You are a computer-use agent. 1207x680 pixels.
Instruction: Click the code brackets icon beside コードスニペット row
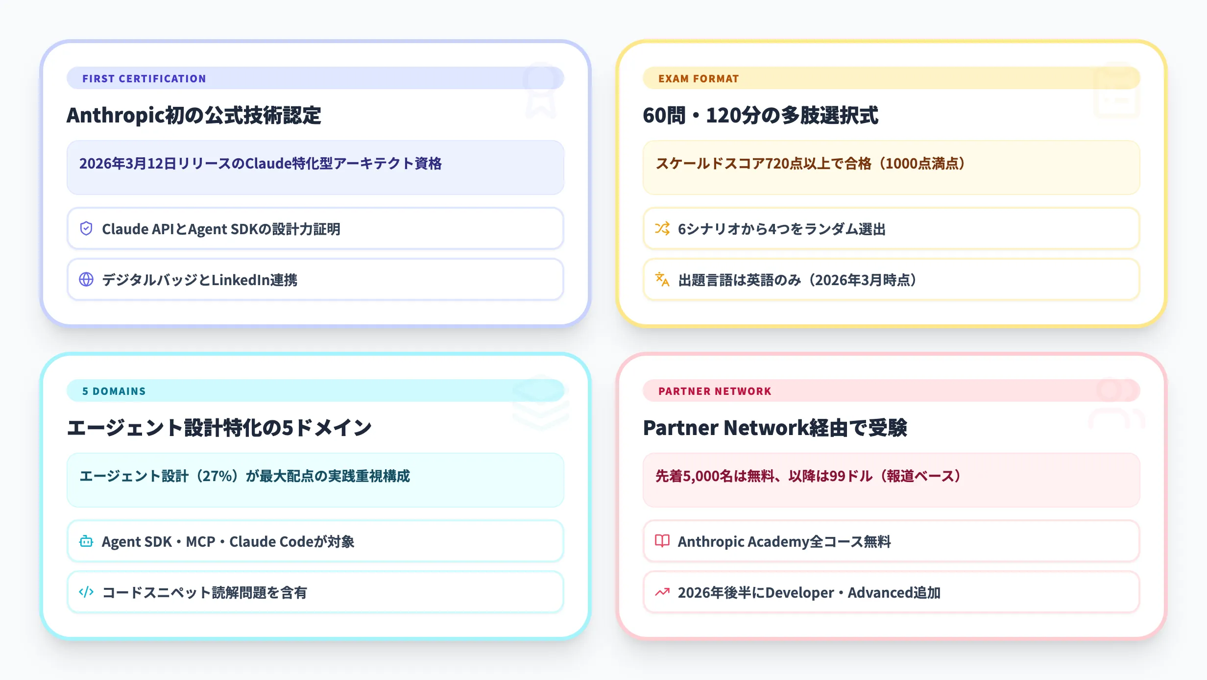[86, 592]
